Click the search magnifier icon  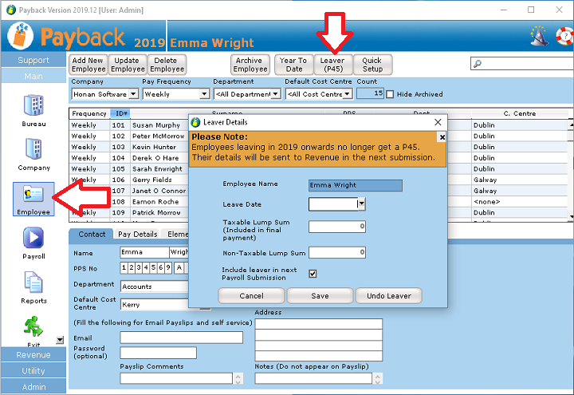click(476, 64)
